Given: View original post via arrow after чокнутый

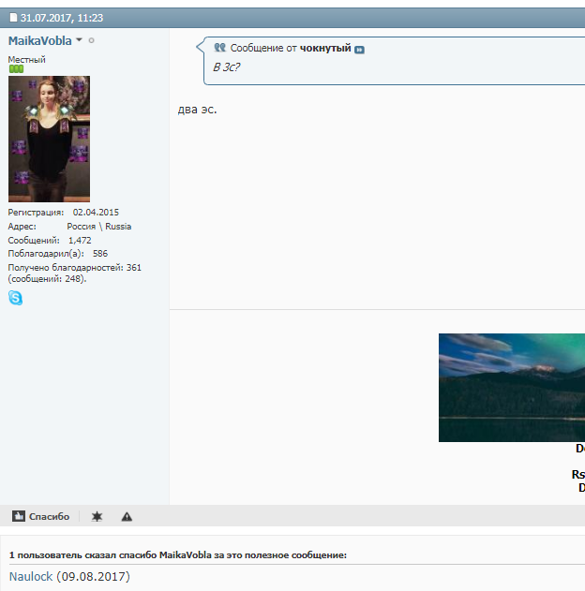Looking at the screenshot, I should click(359, 50).
